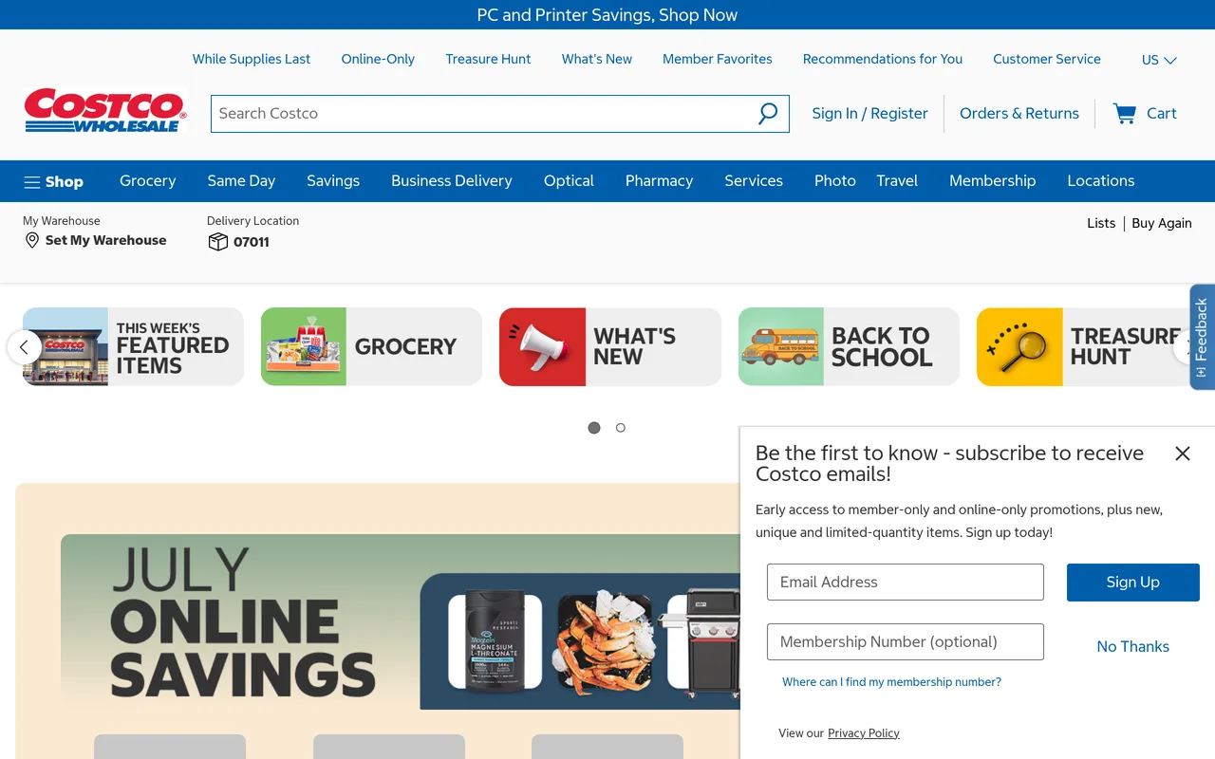Open the Back to School tile
The height and width of the screenshot is (759, 1215).
click(x=849, y=346)
